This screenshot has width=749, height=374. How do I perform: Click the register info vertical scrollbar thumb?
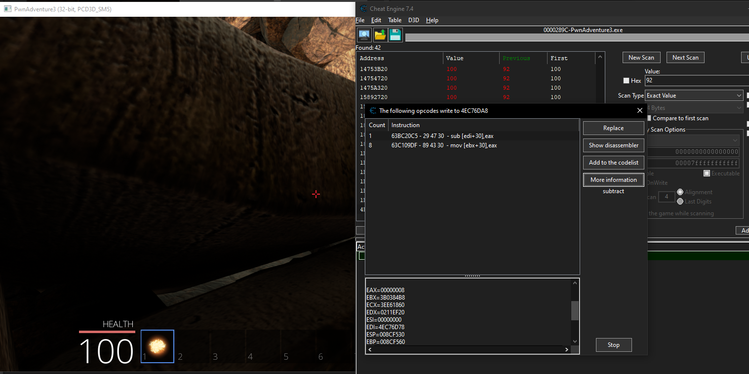tap(574, 311)
